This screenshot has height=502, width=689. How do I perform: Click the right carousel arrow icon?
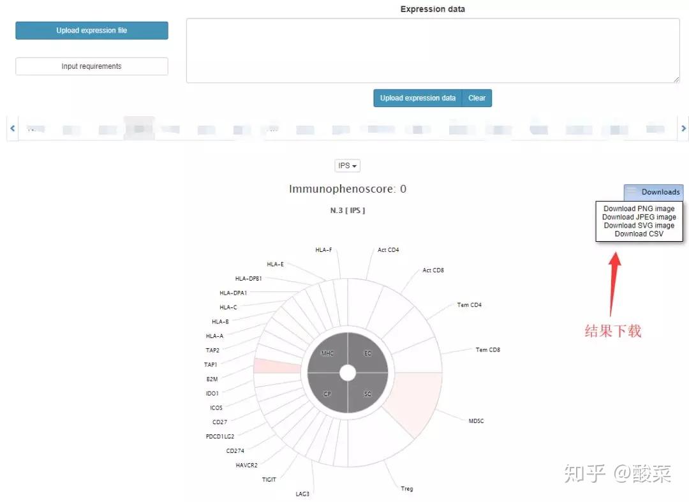[683, 128]
